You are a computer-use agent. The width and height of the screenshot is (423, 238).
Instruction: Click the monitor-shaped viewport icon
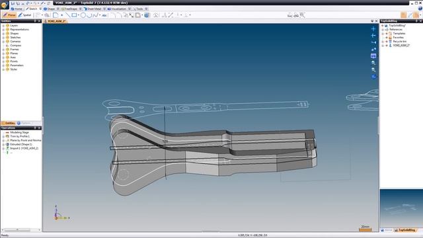click(x=373, y=56)
